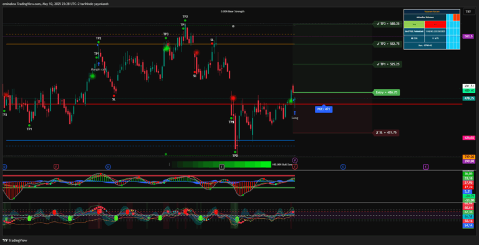The image size is (479, 245).
Task: Click the TP1 = 525.25 target label
Action: tap(387, 64)
